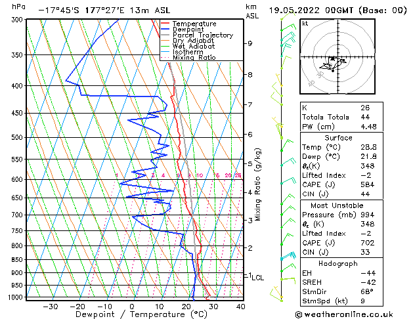The image size is (413, 319).
Task: Click the Surface CAPE value '584'
Action: click(368, 184)
